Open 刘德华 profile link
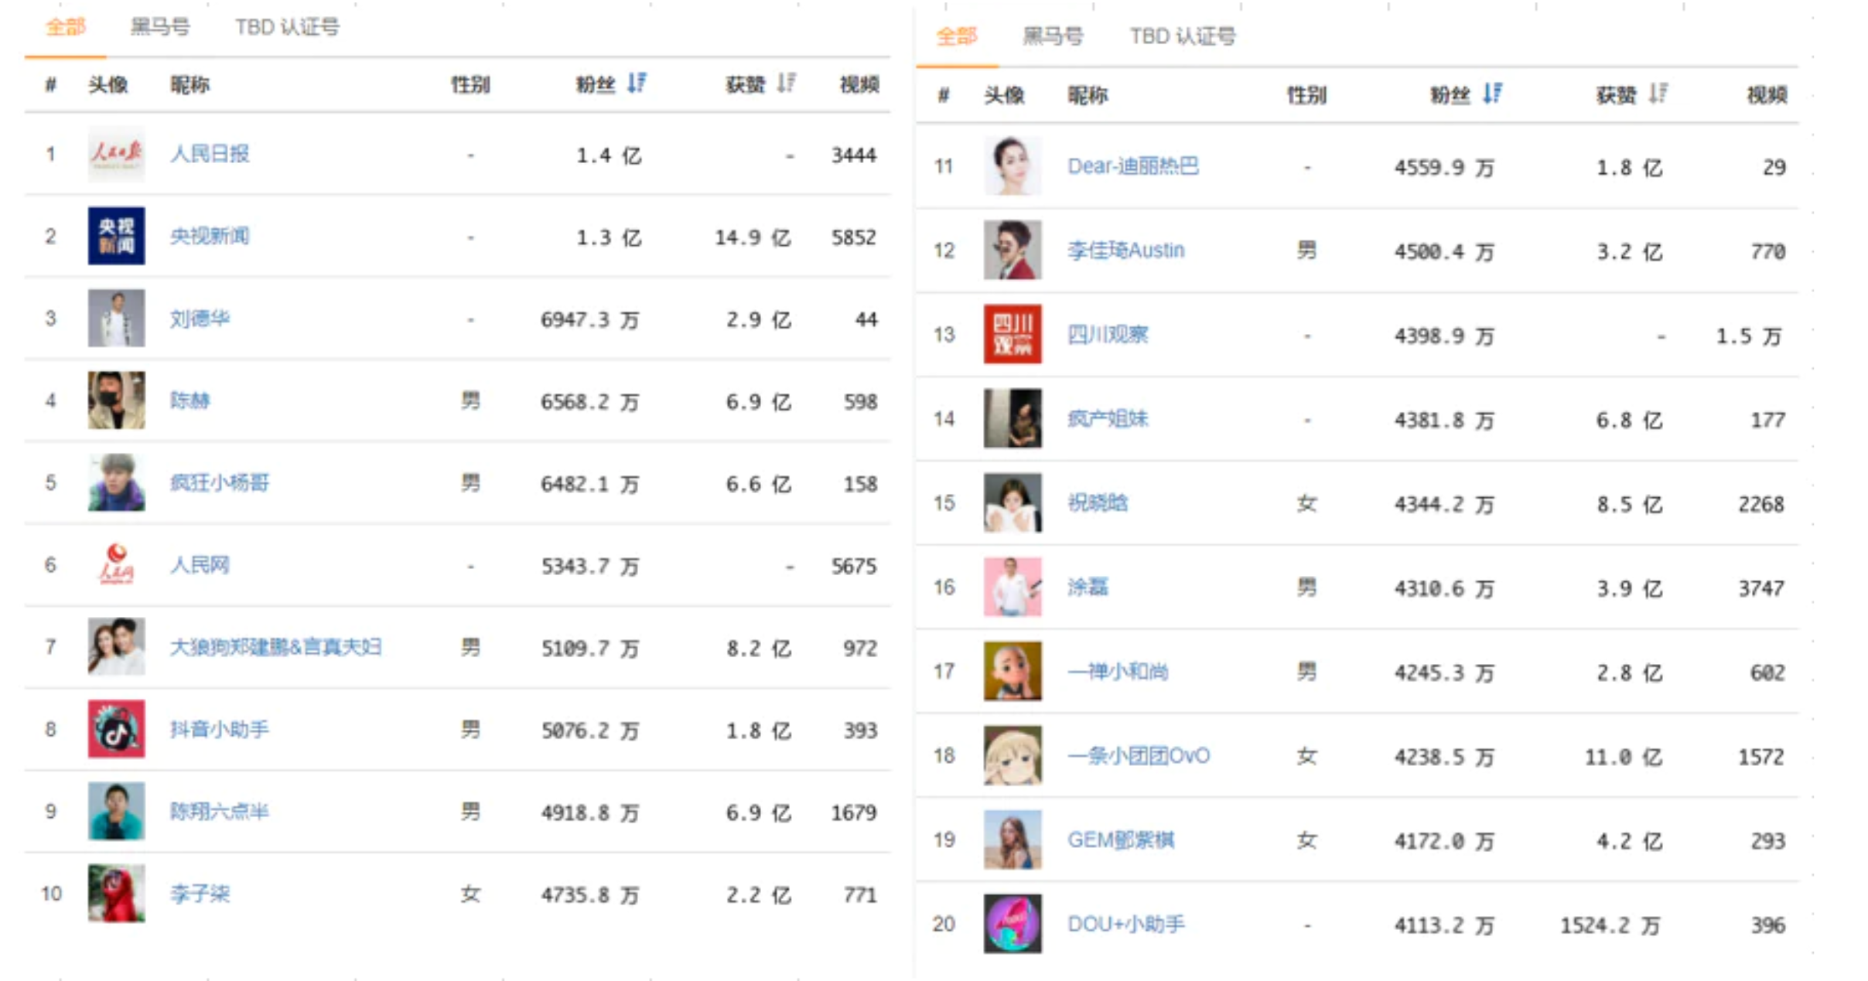Viewport: 1868px width, 981px height. click(x=200, y=318)
